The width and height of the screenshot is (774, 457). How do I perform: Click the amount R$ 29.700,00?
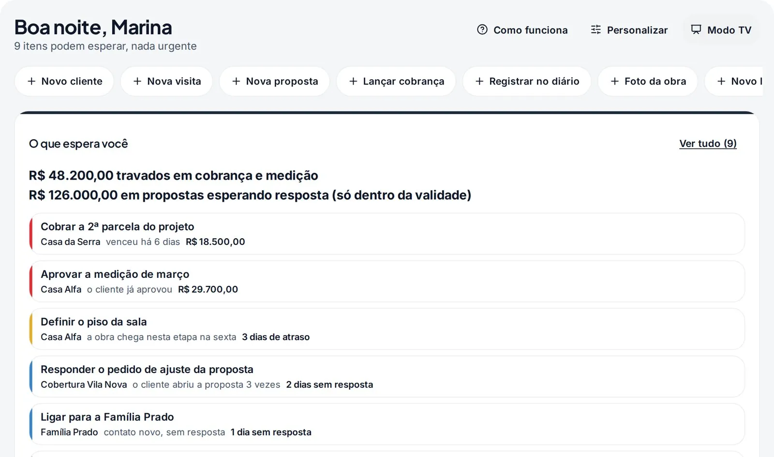[x=208, y=289]
